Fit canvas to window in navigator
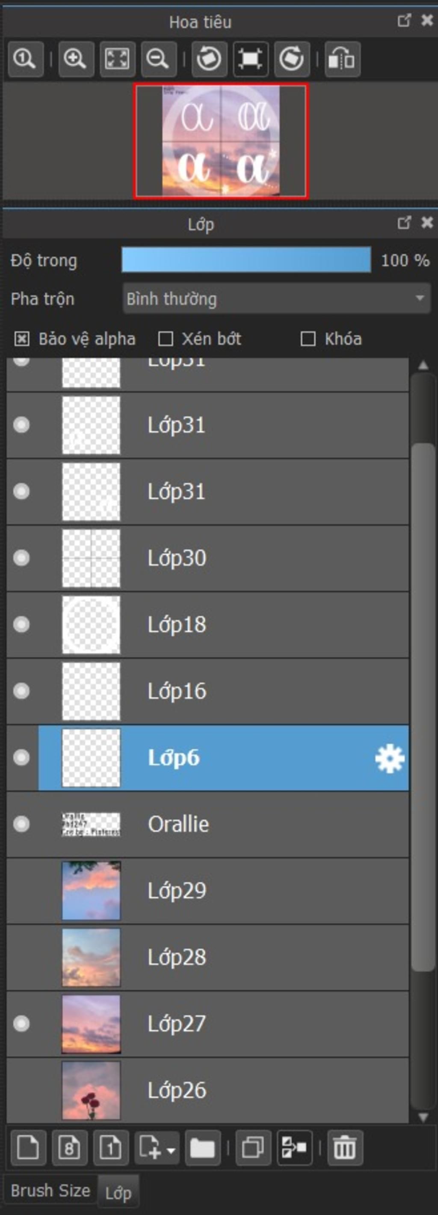The height and width of the screenshot is (1215, 438). (118, 59)
